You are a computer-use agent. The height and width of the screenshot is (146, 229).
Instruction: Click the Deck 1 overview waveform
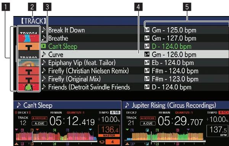click(x=56, y=136)
